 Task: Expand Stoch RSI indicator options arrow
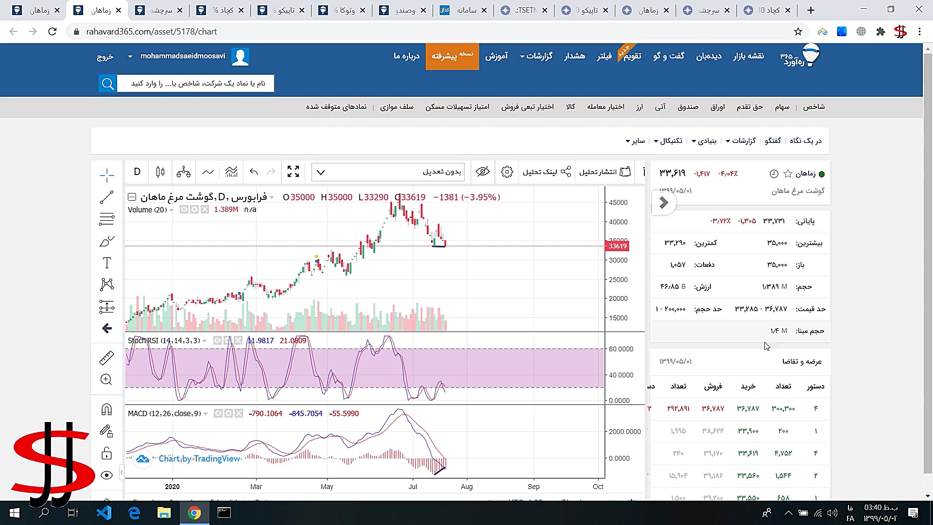[205, 341]
